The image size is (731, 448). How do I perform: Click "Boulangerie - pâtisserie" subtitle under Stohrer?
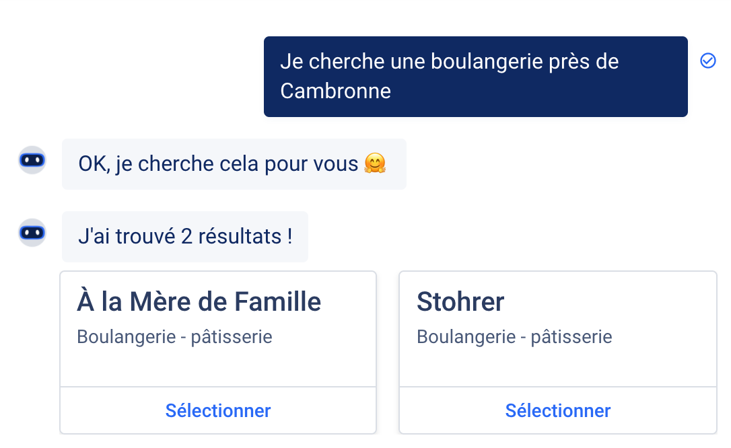(514, 336)
